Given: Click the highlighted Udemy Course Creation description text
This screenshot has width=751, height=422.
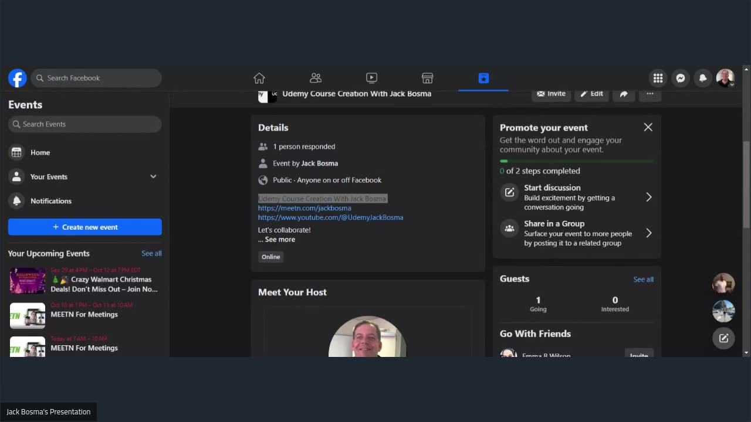Looking at the screenshot, I should (x=322, y=199).
